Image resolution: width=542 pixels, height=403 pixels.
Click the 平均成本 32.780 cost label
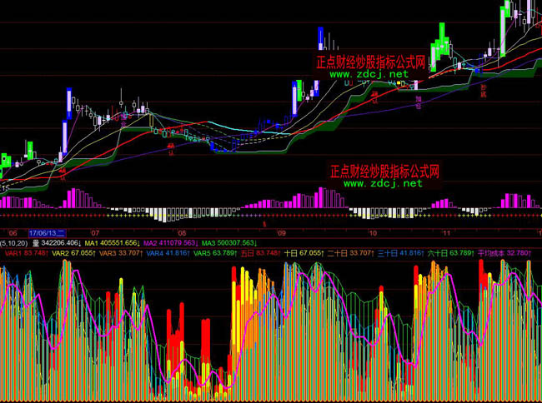coord(504,252)
